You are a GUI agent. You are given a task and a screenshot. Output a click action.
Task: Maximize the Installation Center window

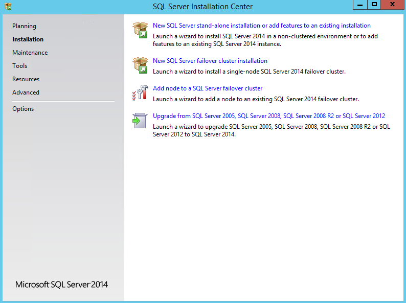[374, 5]
